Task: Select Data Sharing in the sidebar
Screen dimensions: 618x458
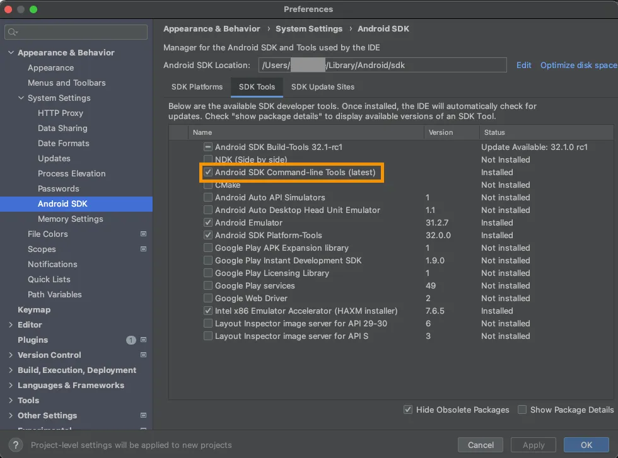Action: click(62, 128)
